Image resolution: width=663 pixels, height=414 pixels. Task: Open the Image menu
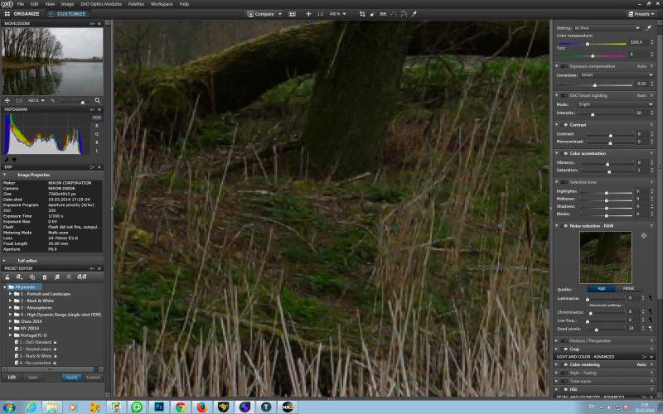coord(67,4)
